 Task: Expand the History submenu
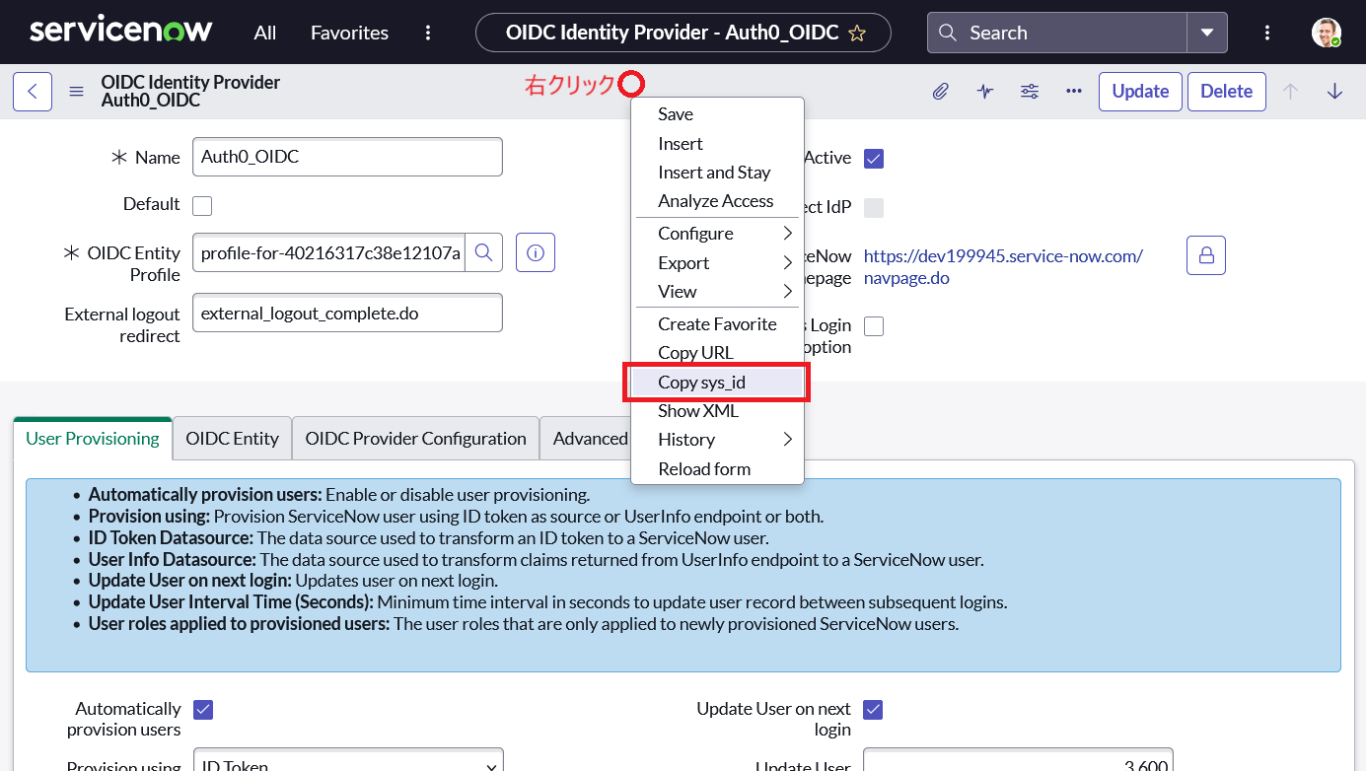[x=686, y=440]
